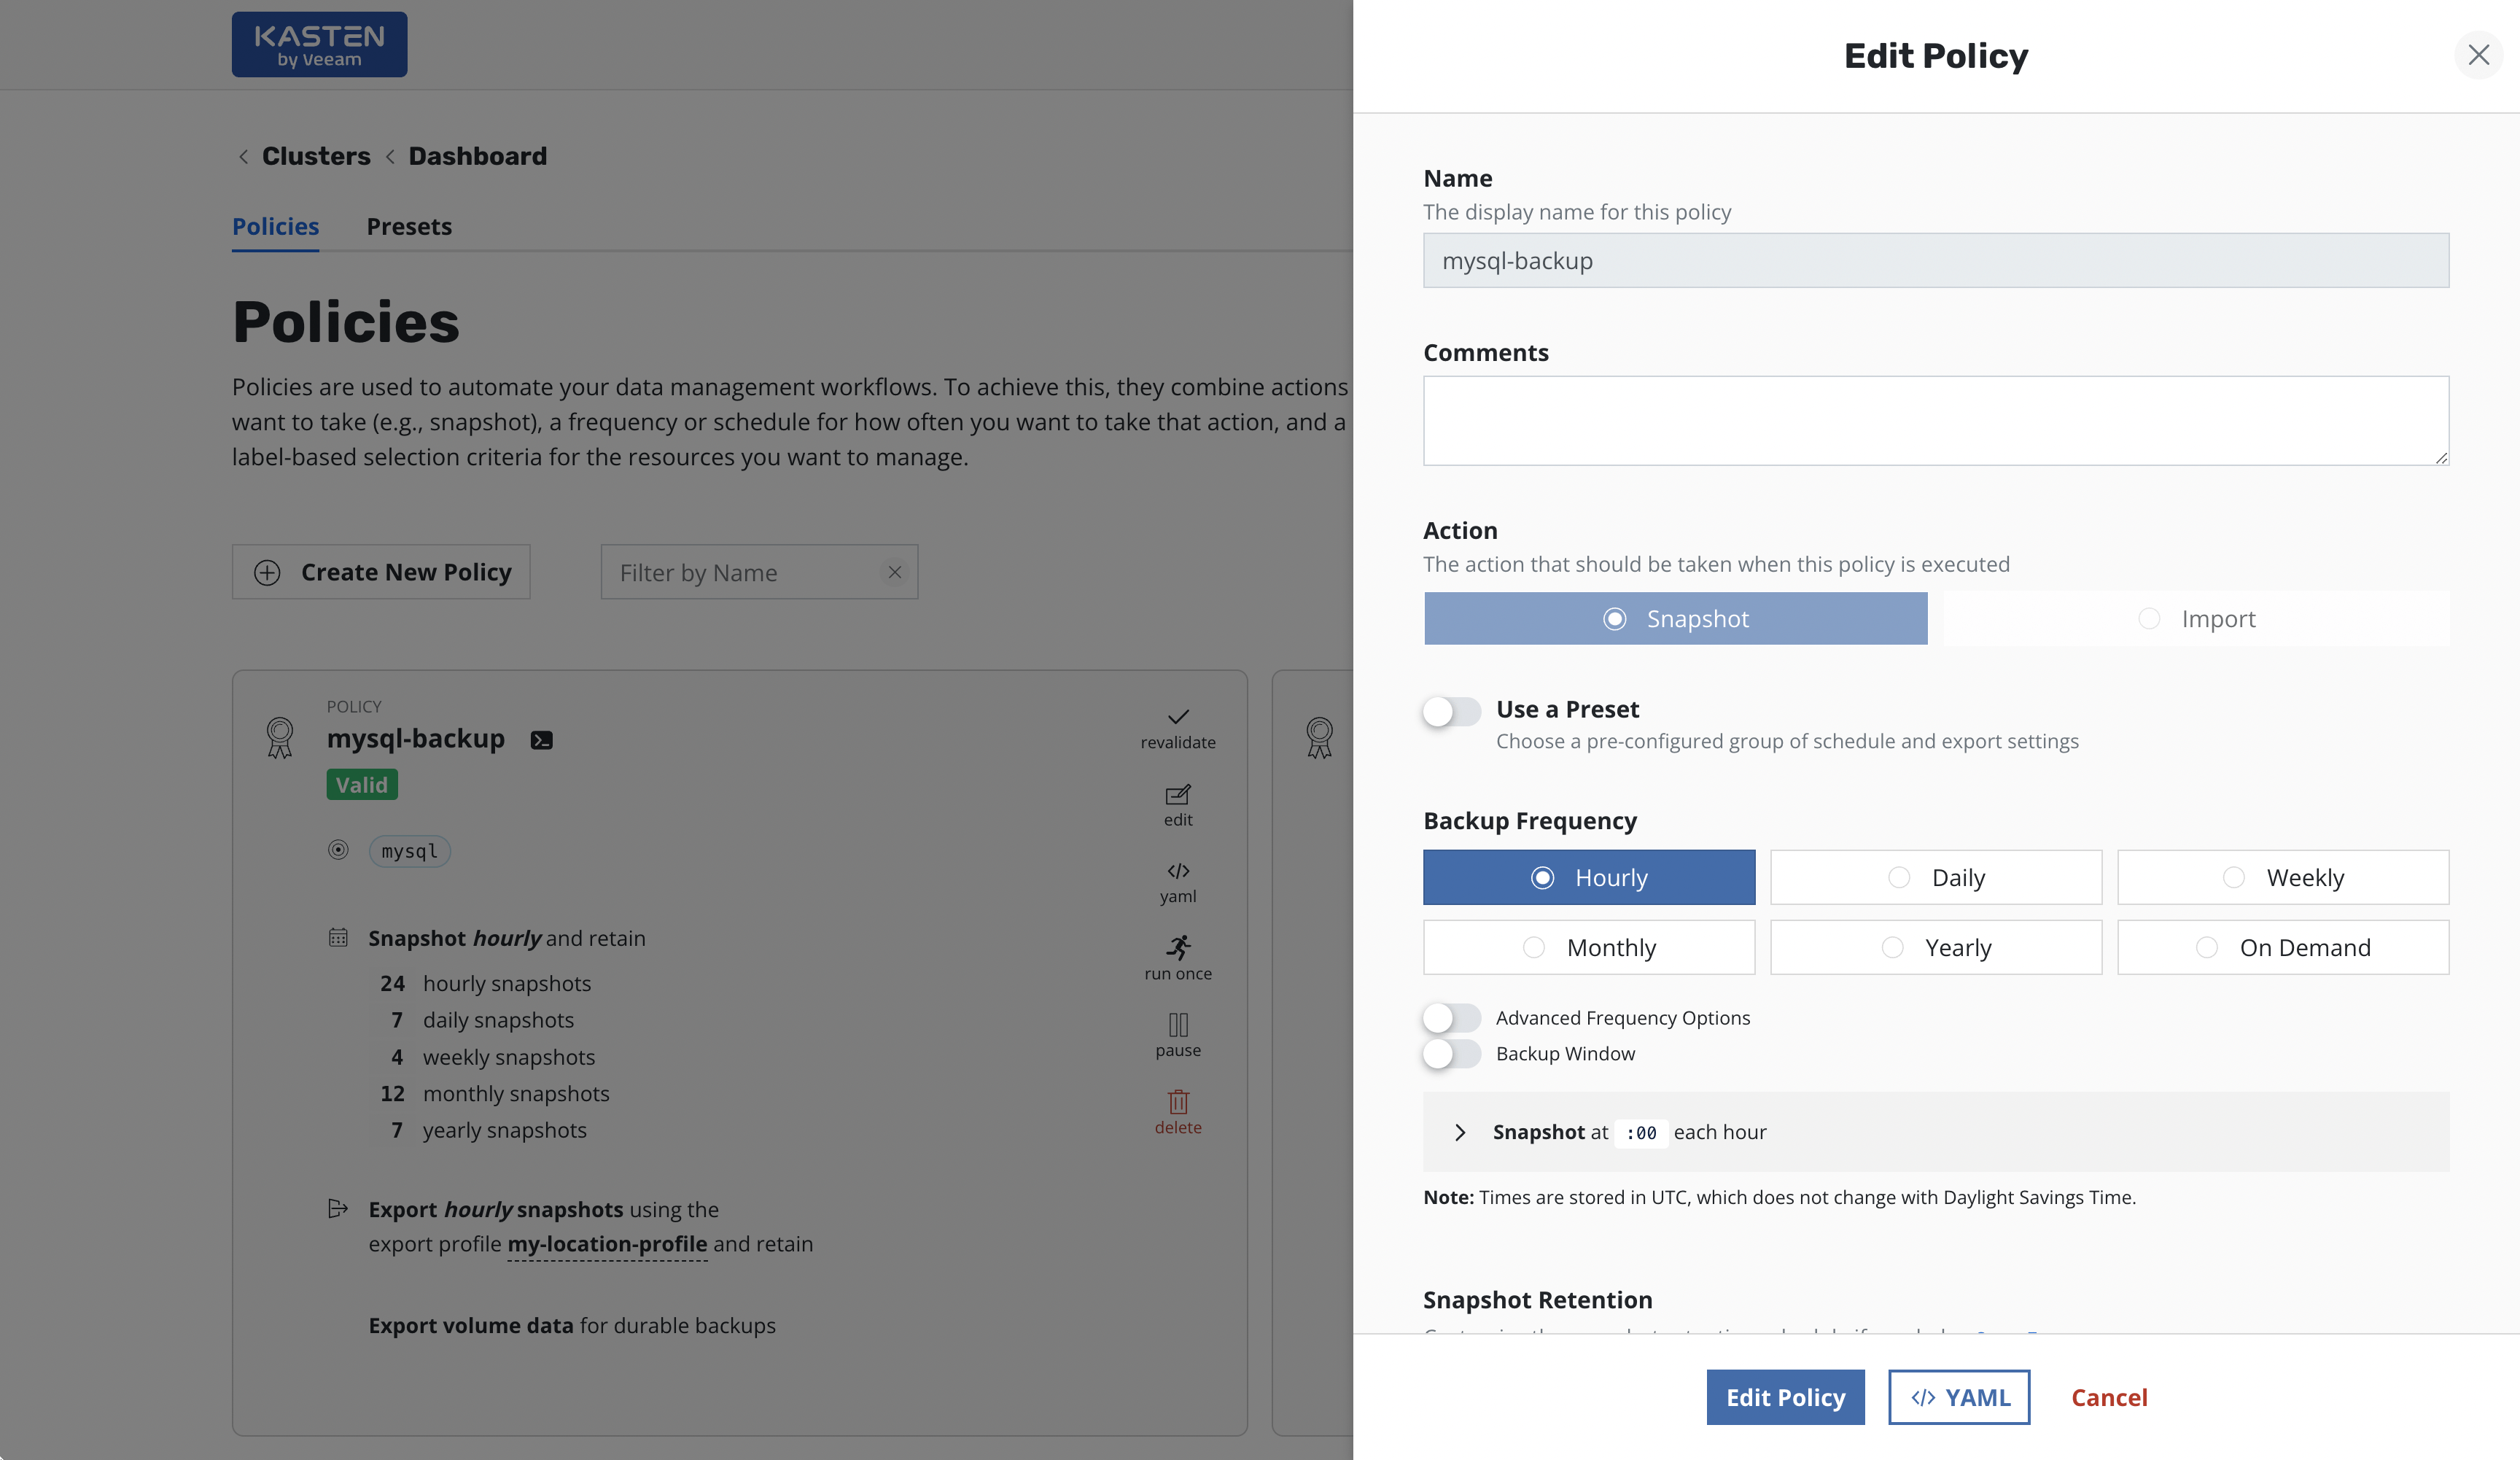
Task: Select the Daily backup frequency
Action: [1935, 878]
